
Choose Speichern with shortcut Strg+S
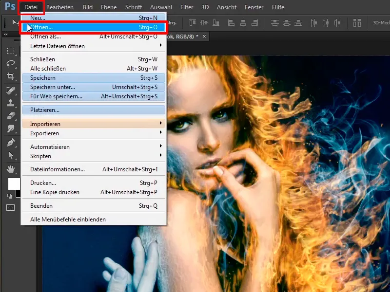point(94,78)
